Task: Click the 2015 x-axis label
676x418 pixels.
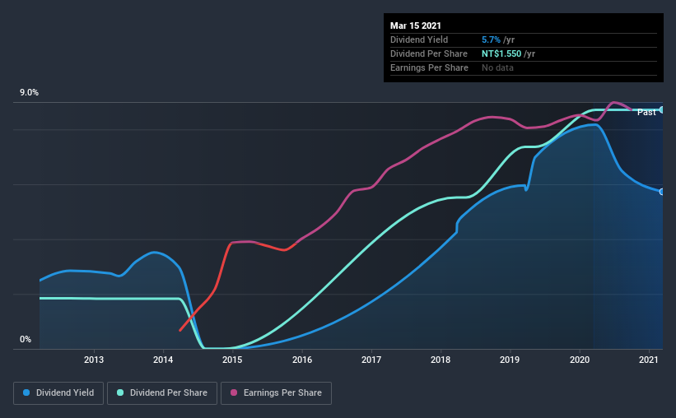Action: pyautogui.click(x=232, y=360)
